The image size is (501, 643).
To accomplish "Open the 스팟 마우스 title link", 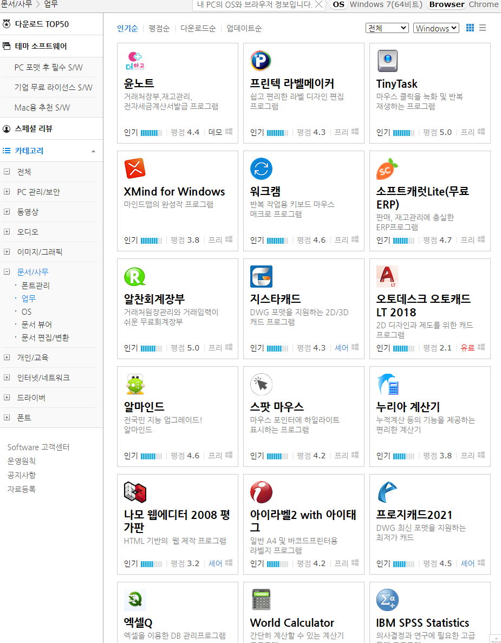I will pyautogui.click(x=277, y=407).
